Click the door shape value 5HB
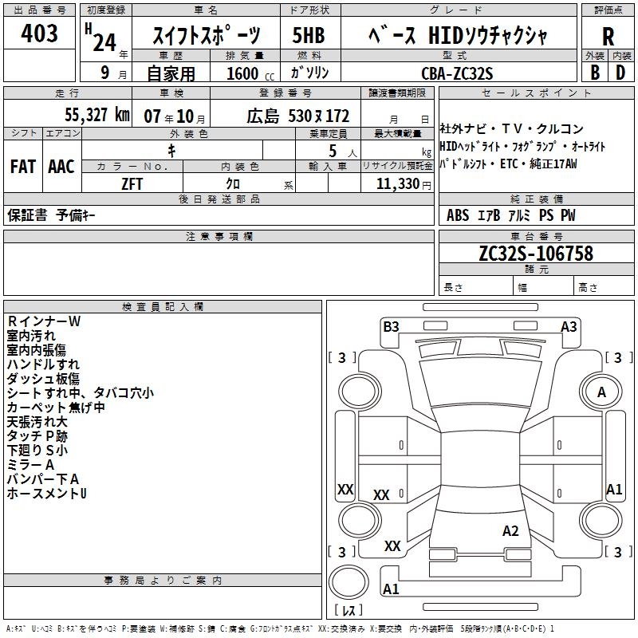Image resolution: width=638 pixels, height=638 pixels. point(309,35)
